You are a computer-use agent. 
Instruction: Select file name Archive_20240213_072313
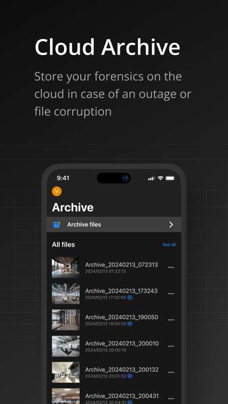click(122, 265)
